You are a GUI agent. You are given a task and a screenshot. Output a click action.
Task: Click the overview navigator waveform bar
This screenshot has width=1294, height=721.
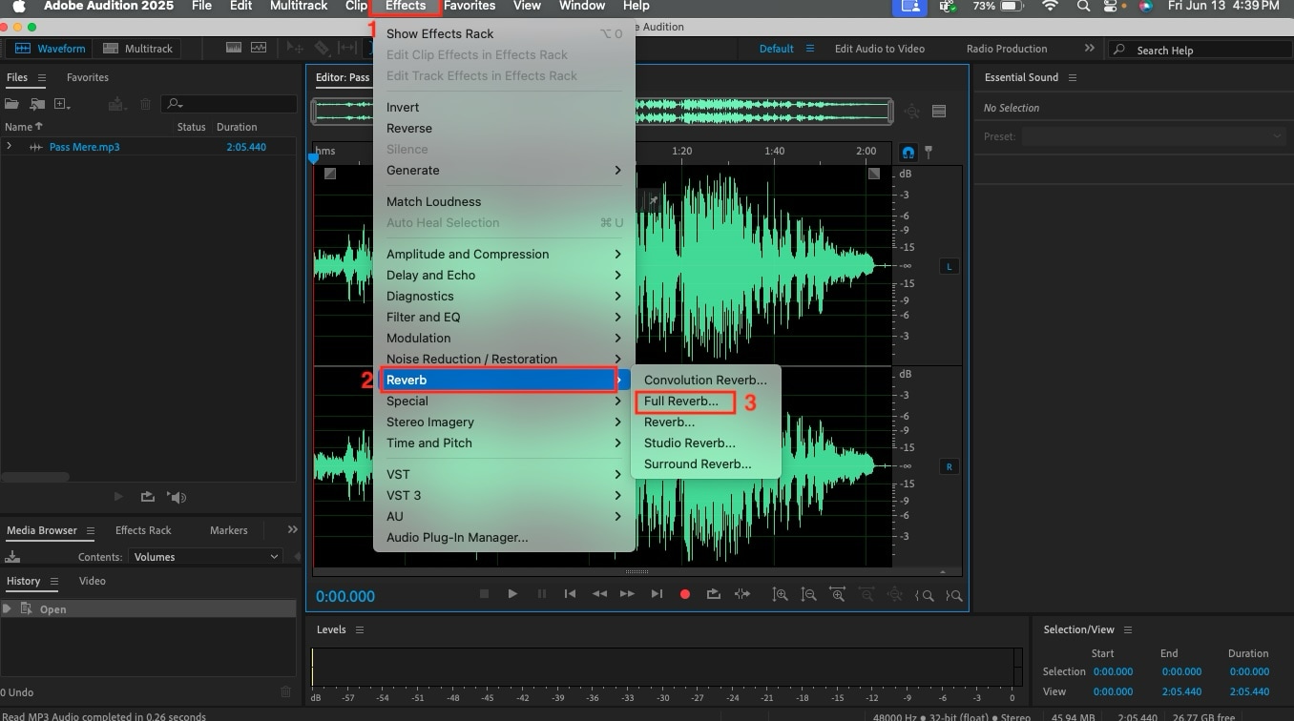(602, 112)
